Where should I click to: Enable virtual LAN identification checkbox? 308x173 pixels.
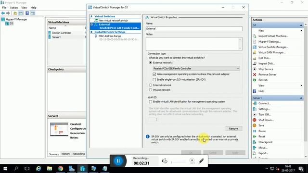[x=151, y=101]
